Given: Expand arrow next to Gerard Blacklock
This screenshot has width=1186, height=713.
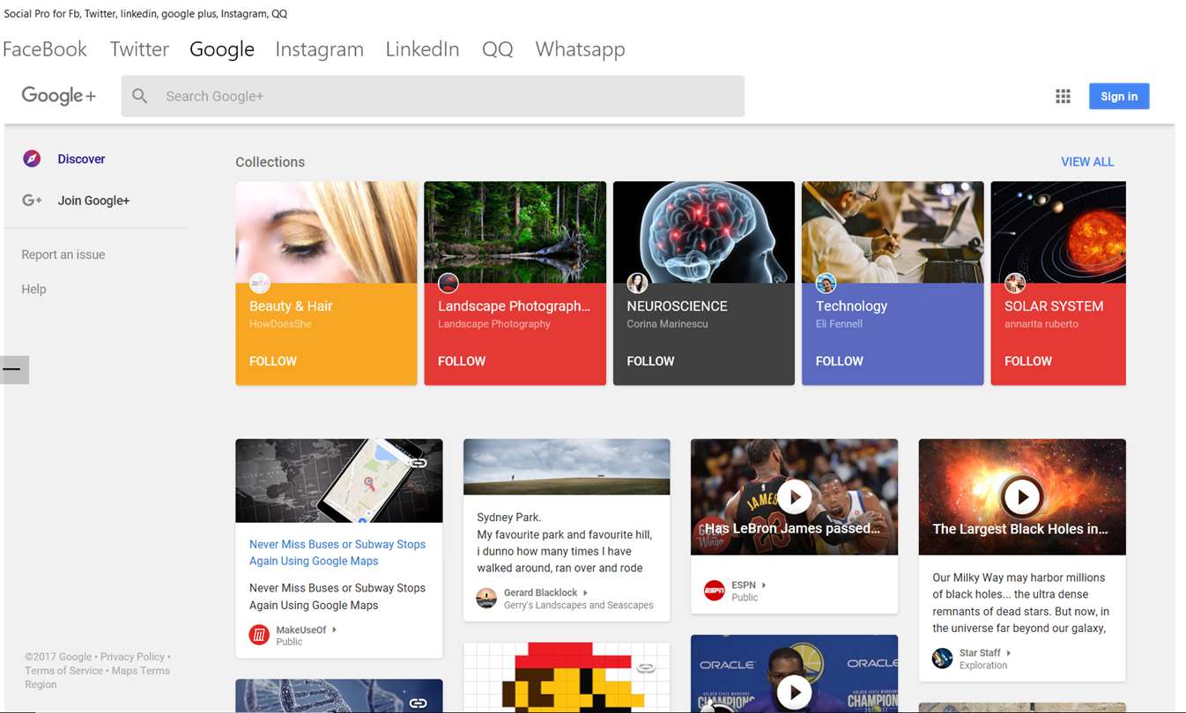Looking at the screenshot, I should pyautogui.click(x=585, y=593).
